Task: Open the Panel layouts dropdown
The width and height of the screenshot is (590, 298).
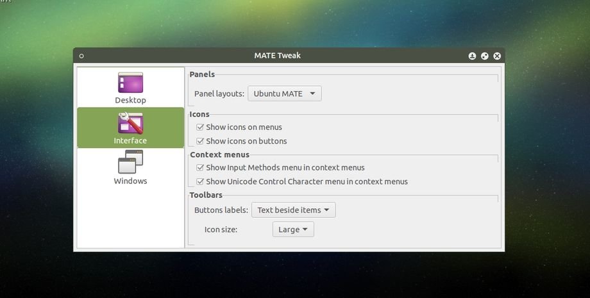Action: (x=285, y=94)
